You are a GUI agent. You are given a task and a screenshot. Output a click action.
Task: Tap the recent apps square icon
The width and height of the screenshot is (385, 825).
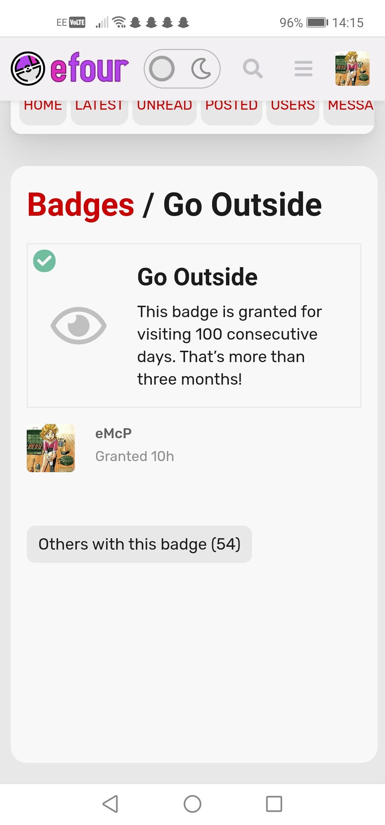point(274,804)
